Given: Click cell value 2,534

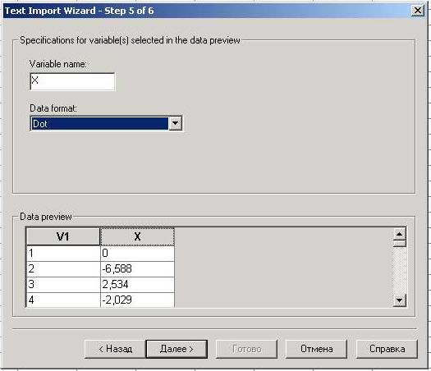Looking at the screenshot, I should [x=137, y=285].
